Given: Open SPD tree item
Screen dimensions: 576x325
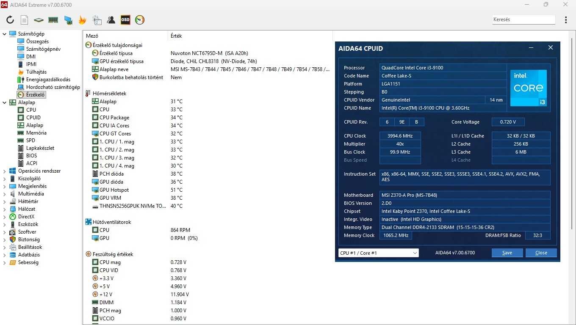Looking at the screenshot, I should point(30,140).
